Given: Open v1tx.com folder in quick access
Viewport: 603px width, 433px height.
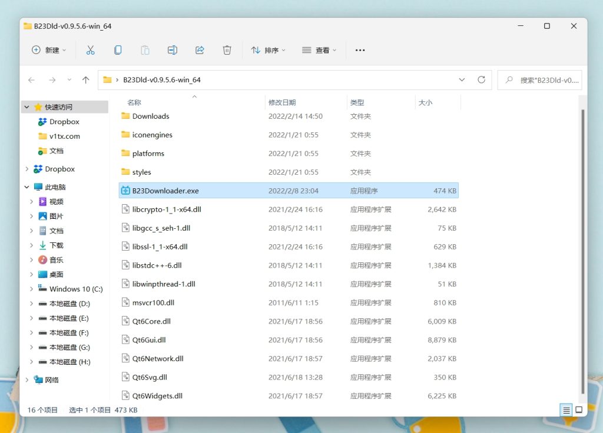Looking at the screenshot, I should click(x=65, y=136).
